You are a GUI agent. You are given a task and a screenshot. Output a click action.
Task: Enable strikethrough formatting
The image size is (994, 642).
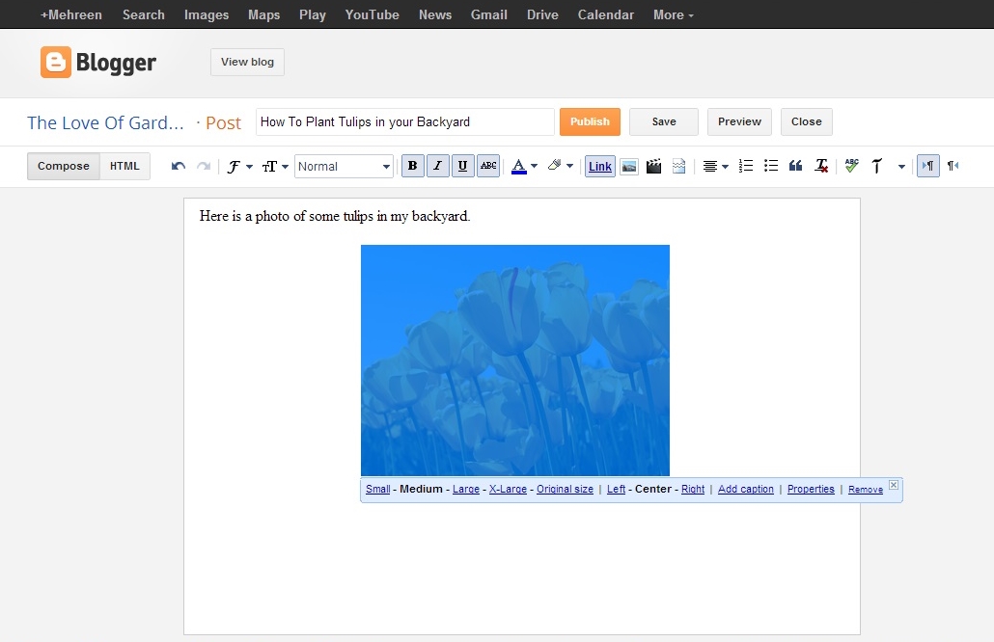[x=487, y=166]
